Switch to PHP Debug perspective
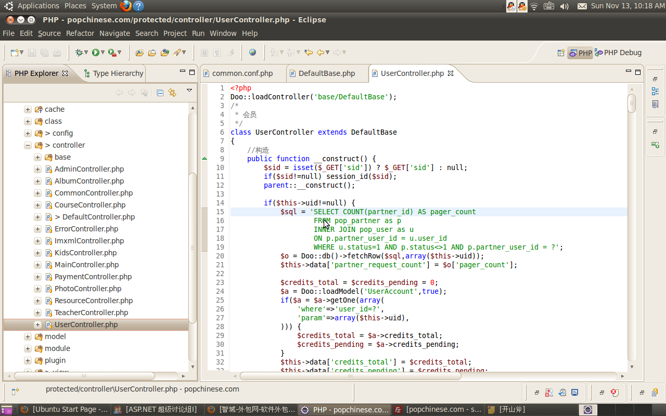This screenshot has height=416, width=666. pyautogui.click(x=618, y=53)
